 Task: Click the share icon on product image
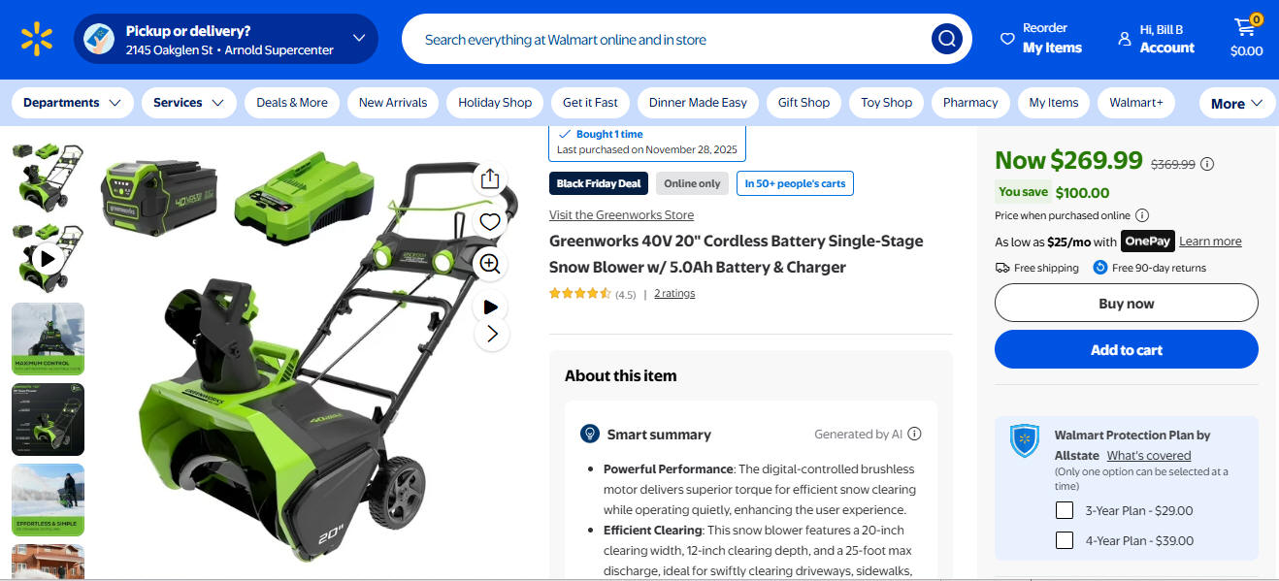coord(490,179)
